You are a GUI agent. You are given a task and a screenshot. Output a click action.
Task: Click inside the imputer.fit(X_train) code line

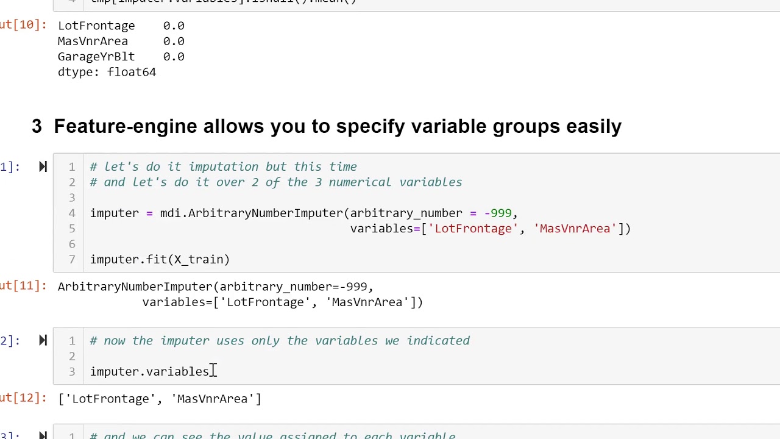pos(160,259)
